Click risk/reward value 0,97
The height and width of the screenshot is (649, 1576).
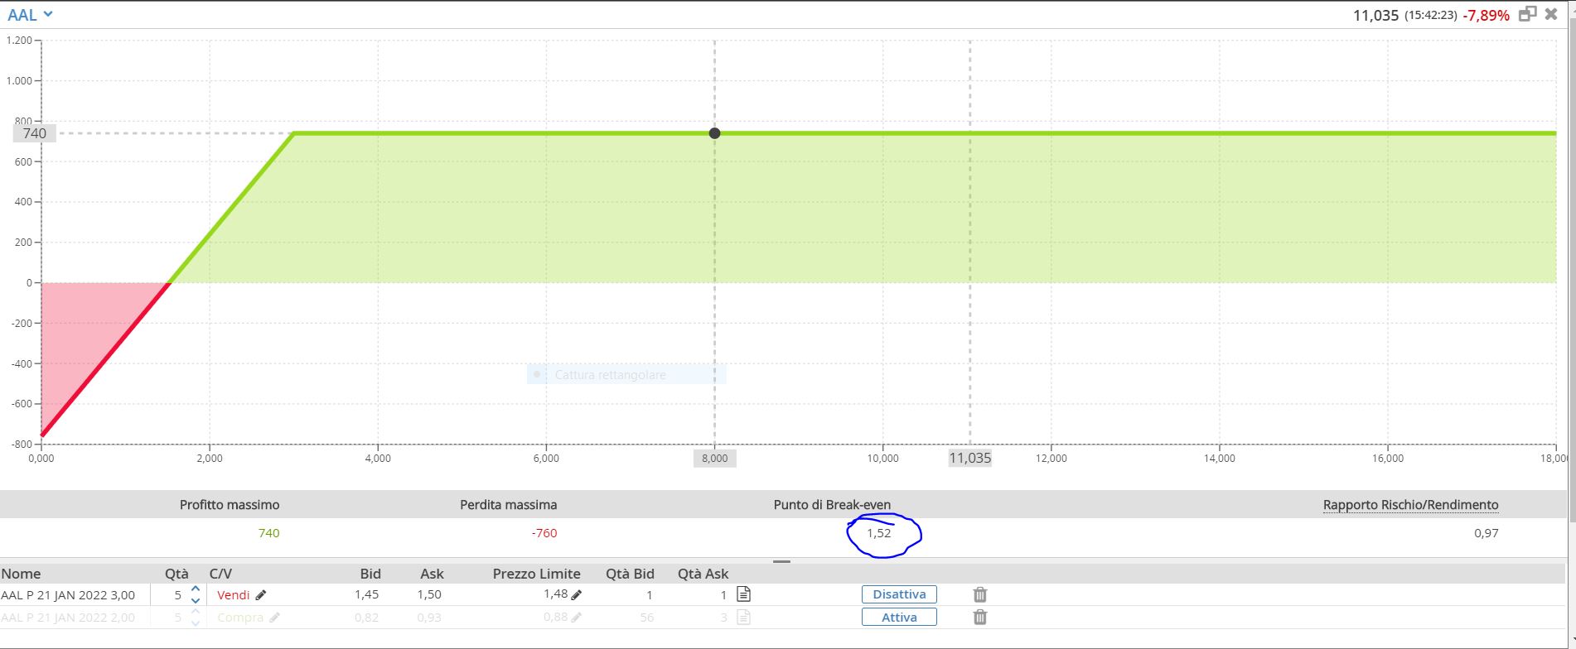coord(1486,533)
